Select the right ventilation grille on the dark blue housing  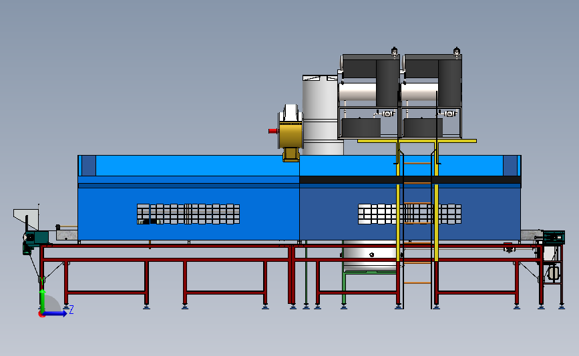pos(409,214)
